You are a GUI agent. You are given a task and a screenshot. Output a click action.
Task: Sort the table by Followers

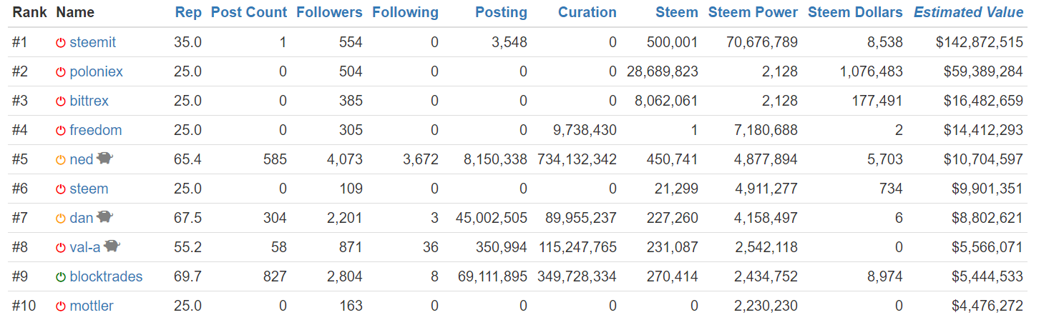click(x=329, y=12)
